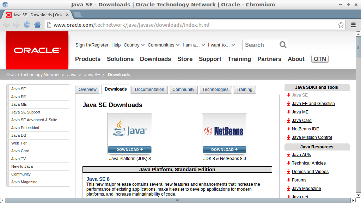Open the Downloads menu in top navigation

pos(155,59)
